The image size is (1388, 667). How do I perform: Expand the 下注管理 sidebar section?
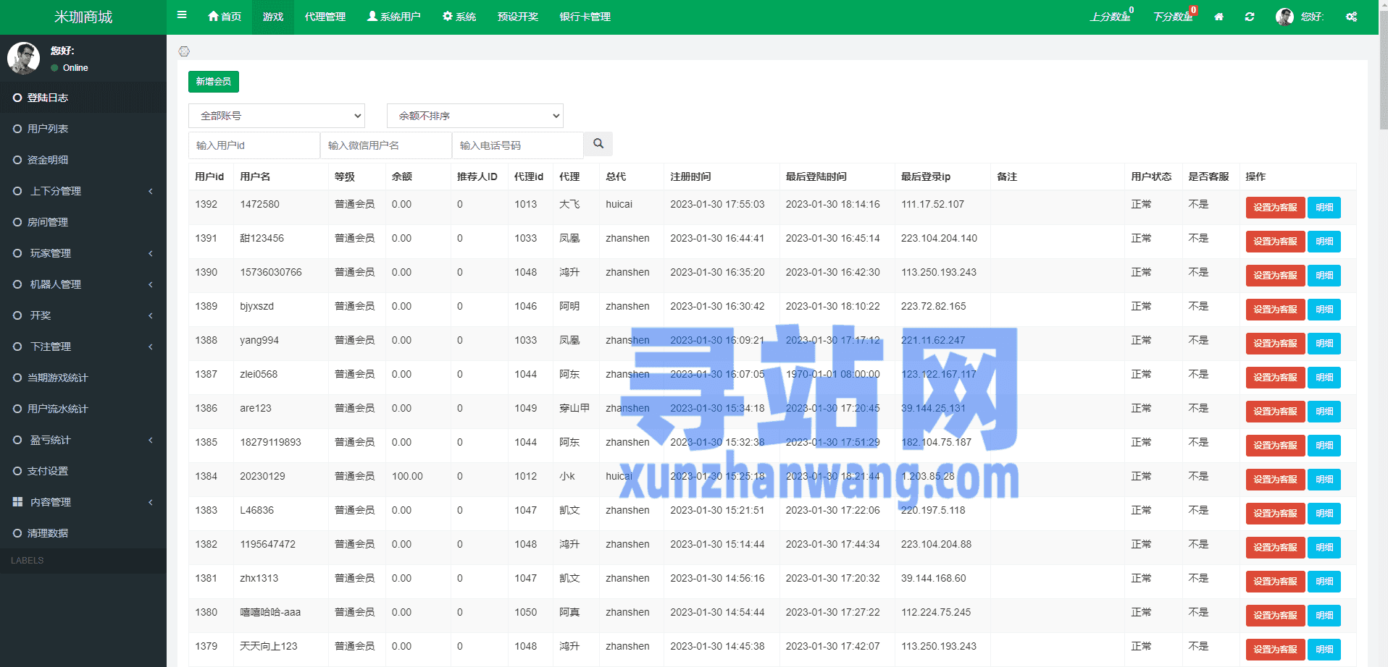coord(83,347)
